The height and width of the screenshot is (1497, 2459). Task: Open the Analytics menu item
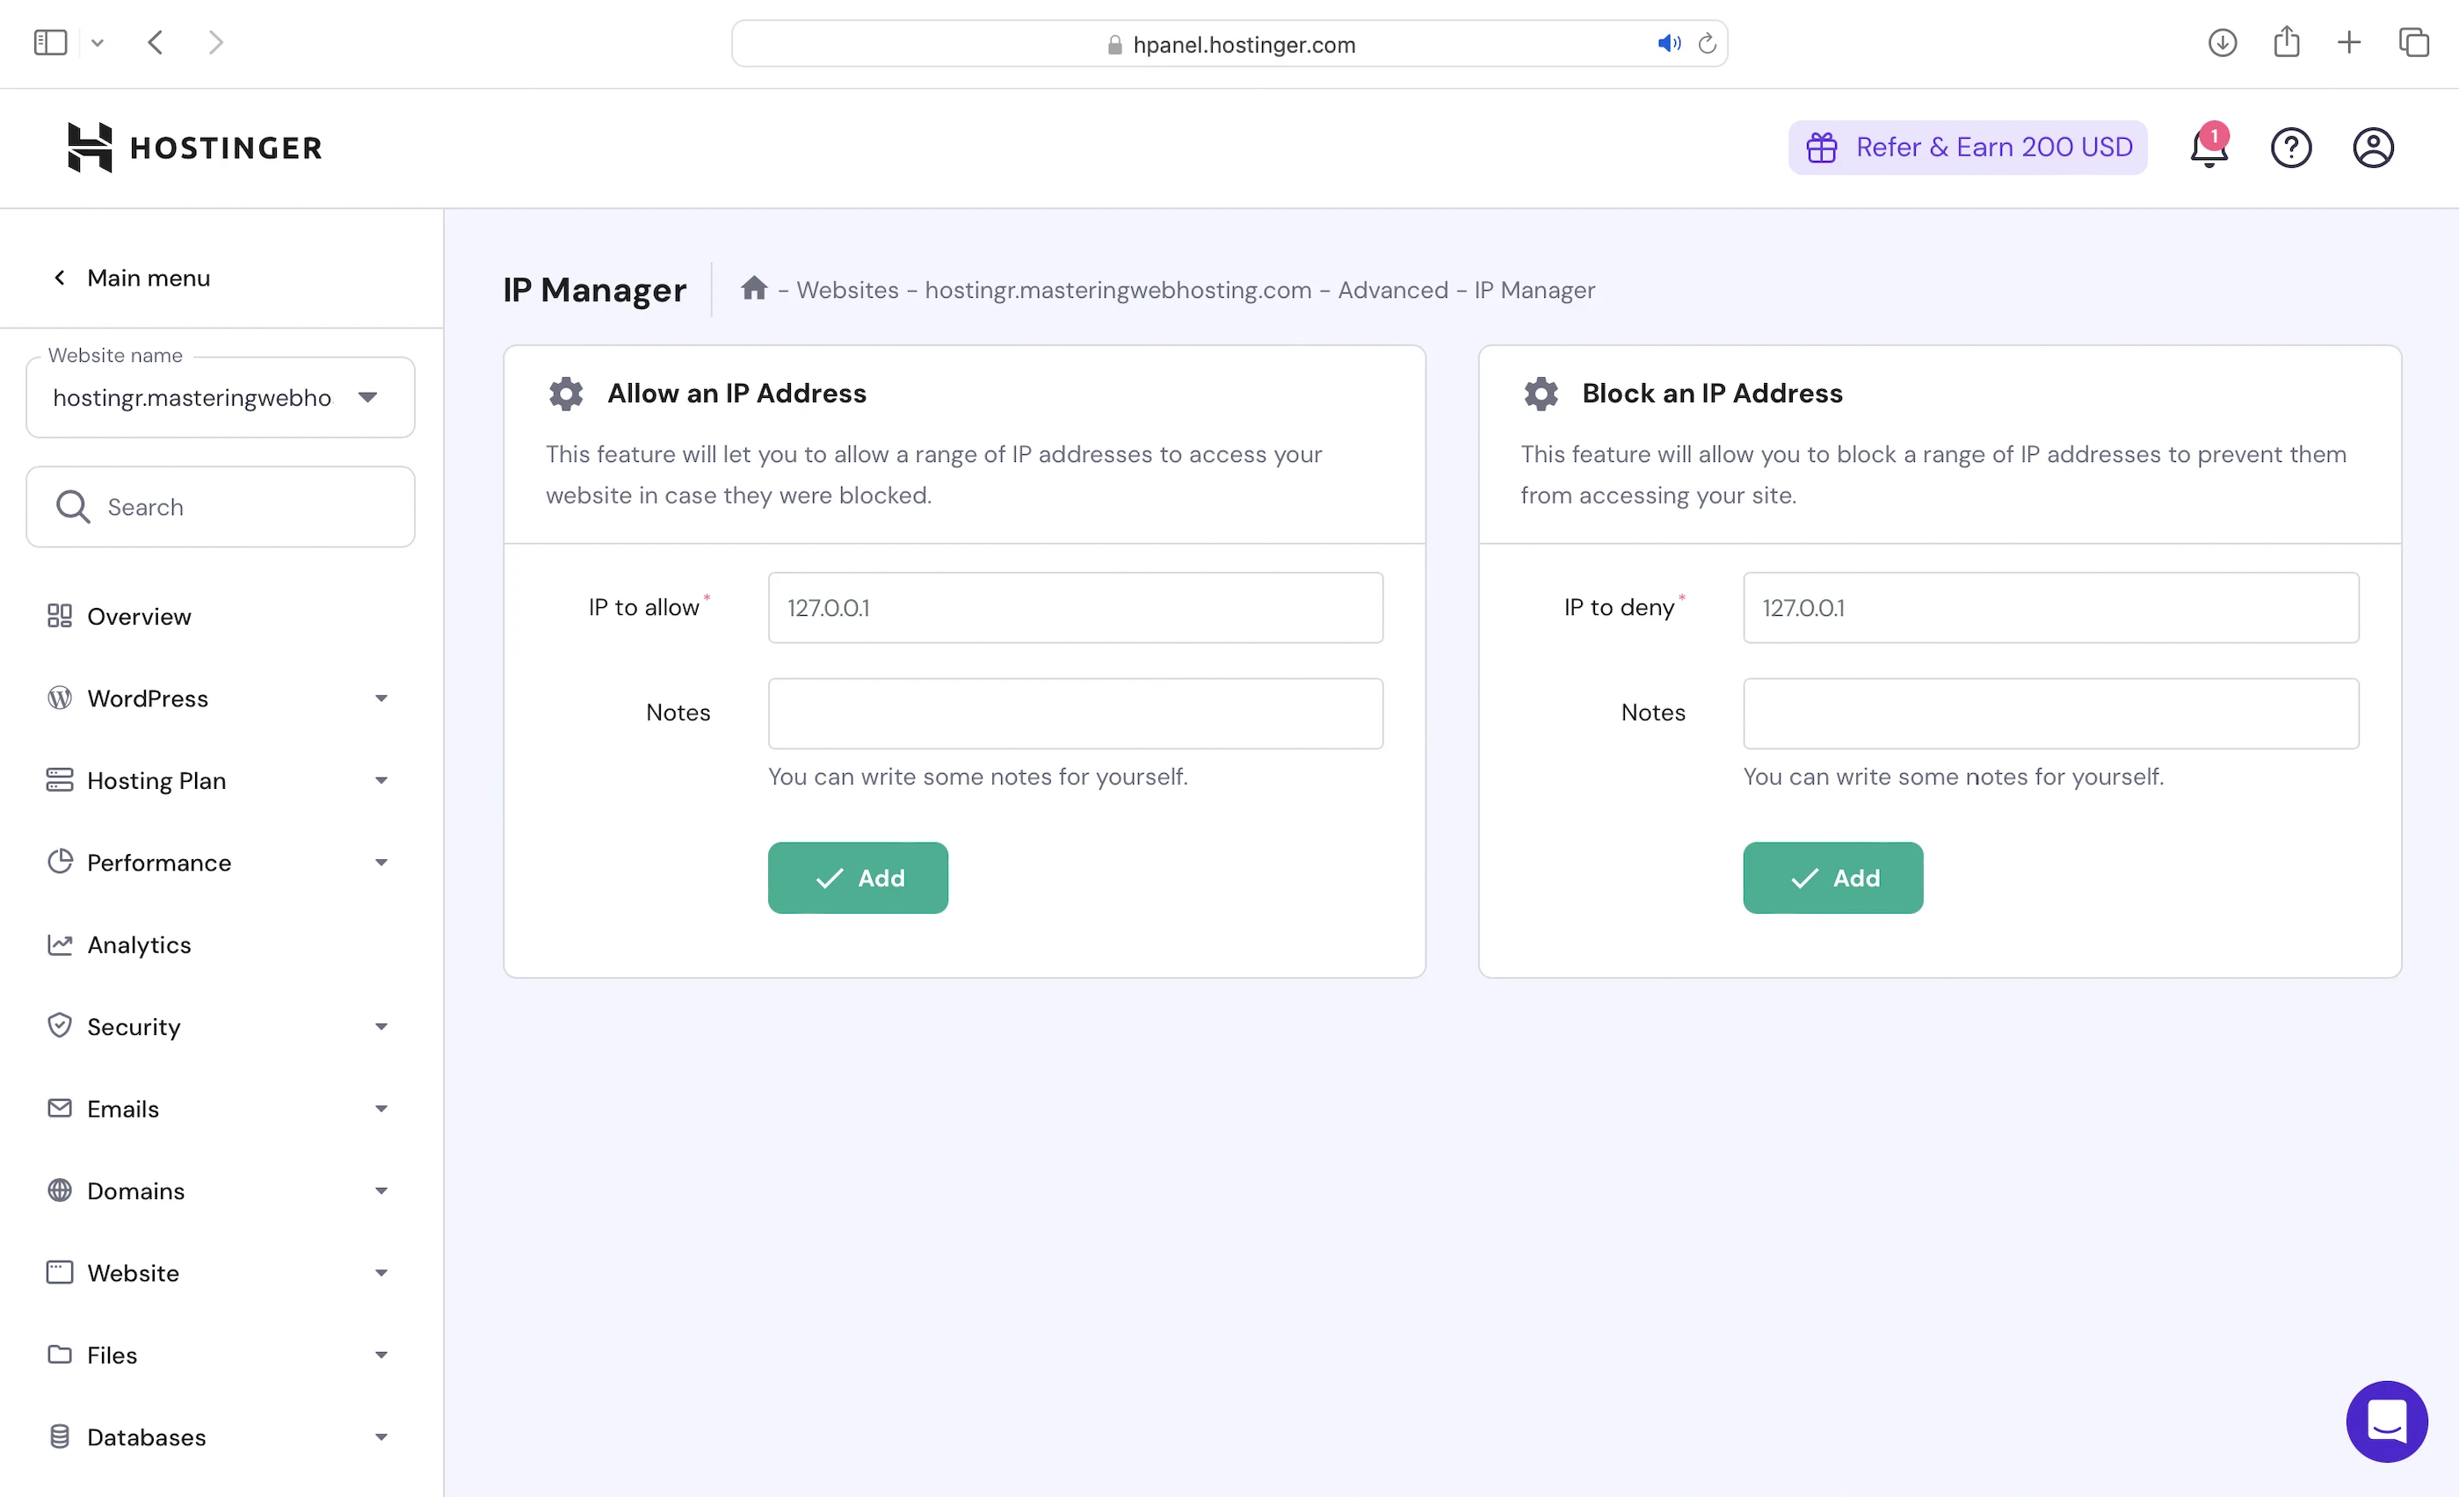(139, 944)
